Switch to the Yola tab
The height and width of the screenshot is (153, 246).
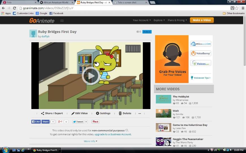[19, 3]
